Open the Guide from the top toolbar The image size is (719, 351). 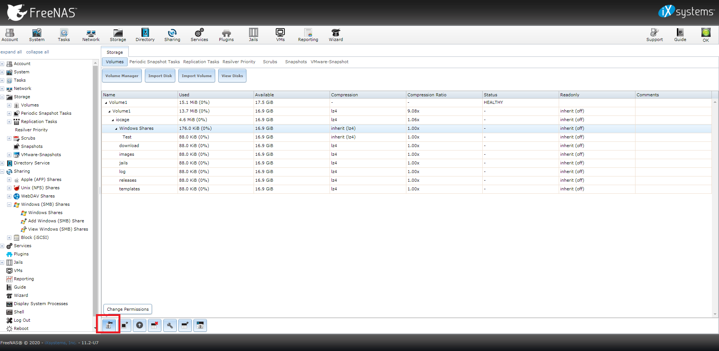(x=680, y=35)
